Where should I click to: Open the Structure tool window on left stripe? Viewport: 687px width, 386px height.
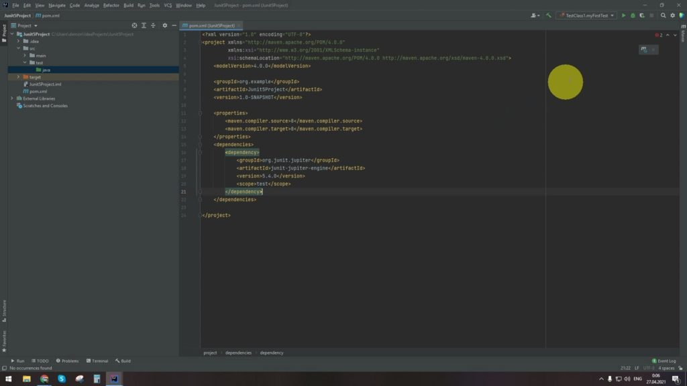[x=4, y=311]
